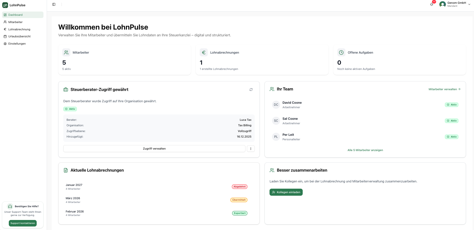Click the Alle 5 Mitarbeiter anzeigen link
The image size is (474, 230).
[x=365, y=150]
